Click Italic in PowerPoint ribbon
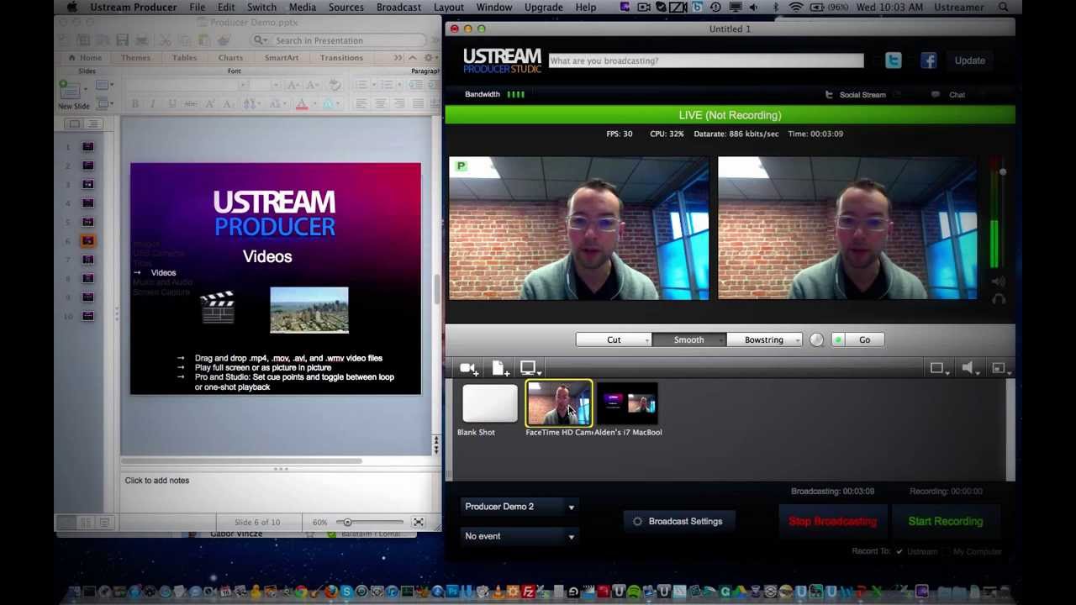Viewport: 1076px width, 605px height. (152, 104)
